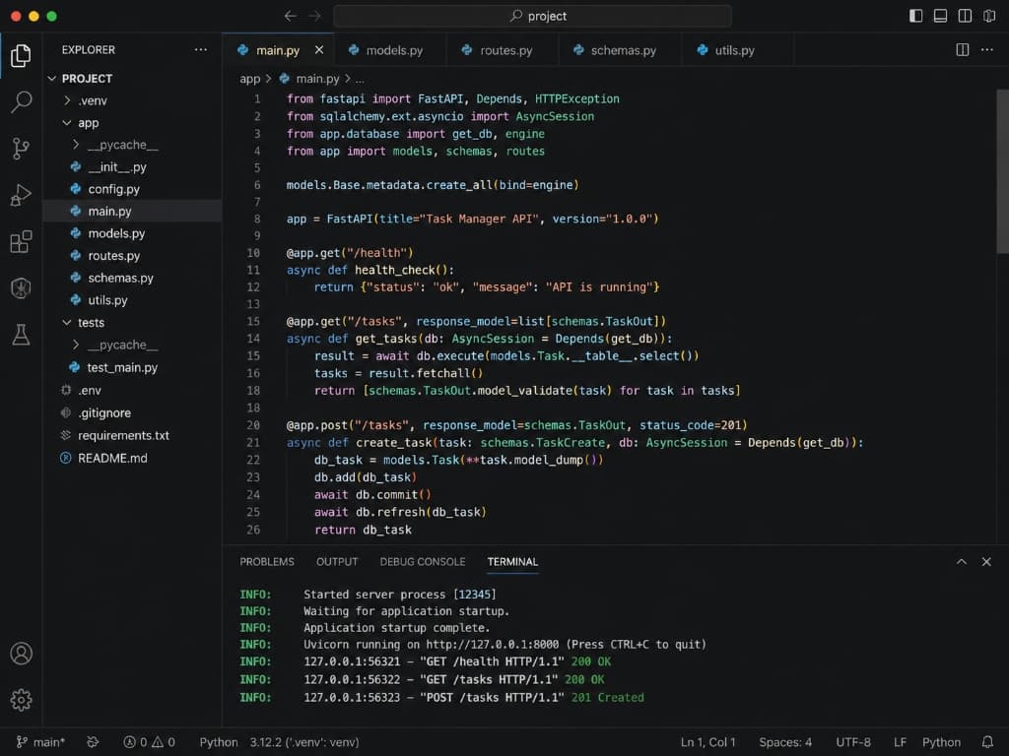This screenshot has height=756, width=1009.
Task: Click the sync changes icon in status bar
Action: pyautogui.click(x=93, y=742)
